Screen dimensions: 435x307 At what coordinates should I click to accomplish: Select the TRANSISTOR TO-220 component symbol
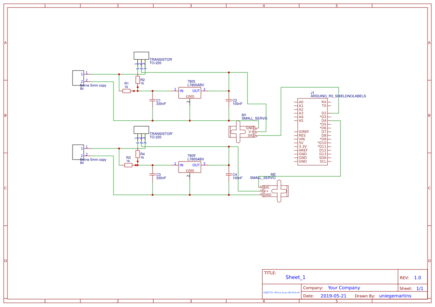(141, 56)
